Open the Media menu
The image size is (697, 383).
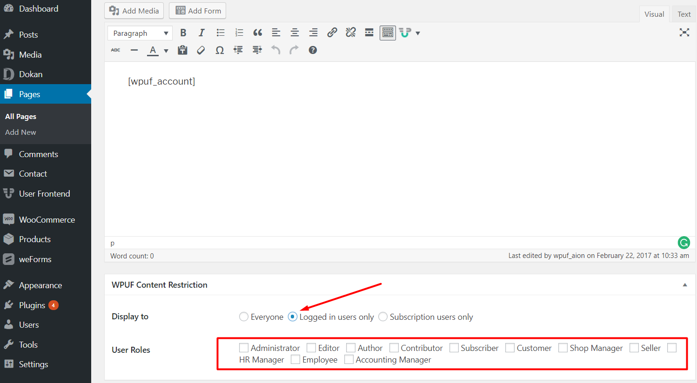[x=46, y=55]
